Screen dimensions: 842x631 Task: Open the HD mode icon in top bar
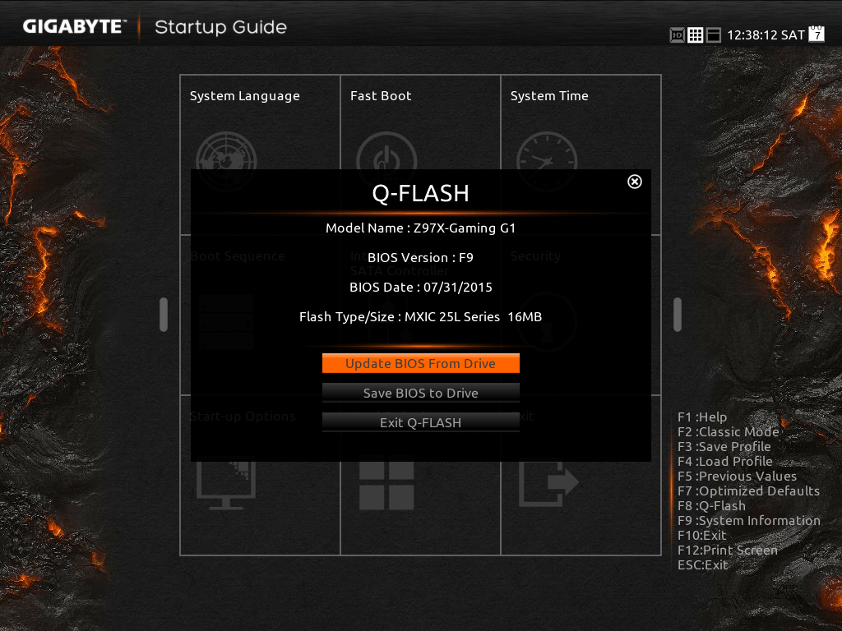click(x=678, y=35)
